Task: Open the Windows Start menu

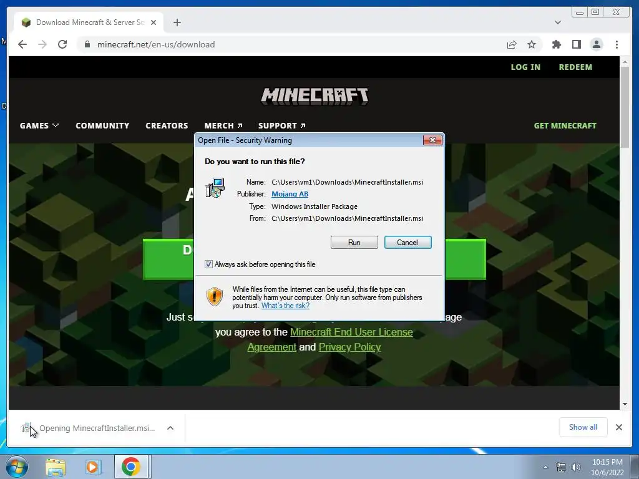Action: [x=17, y=467]
